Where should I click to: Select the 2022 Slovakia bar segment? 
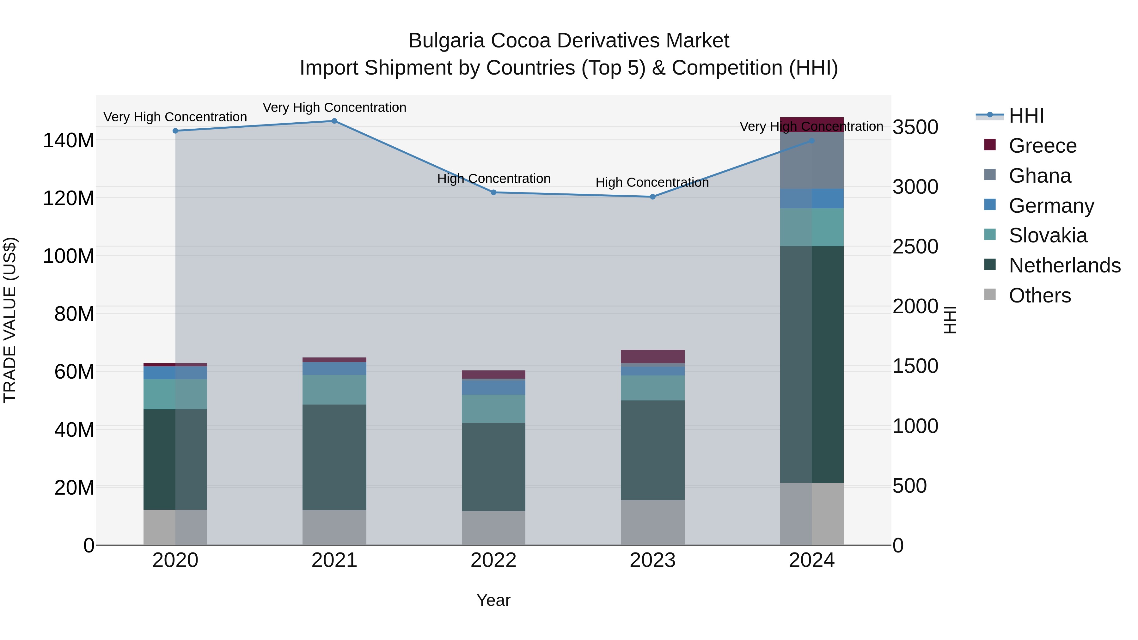coord(493,409)
